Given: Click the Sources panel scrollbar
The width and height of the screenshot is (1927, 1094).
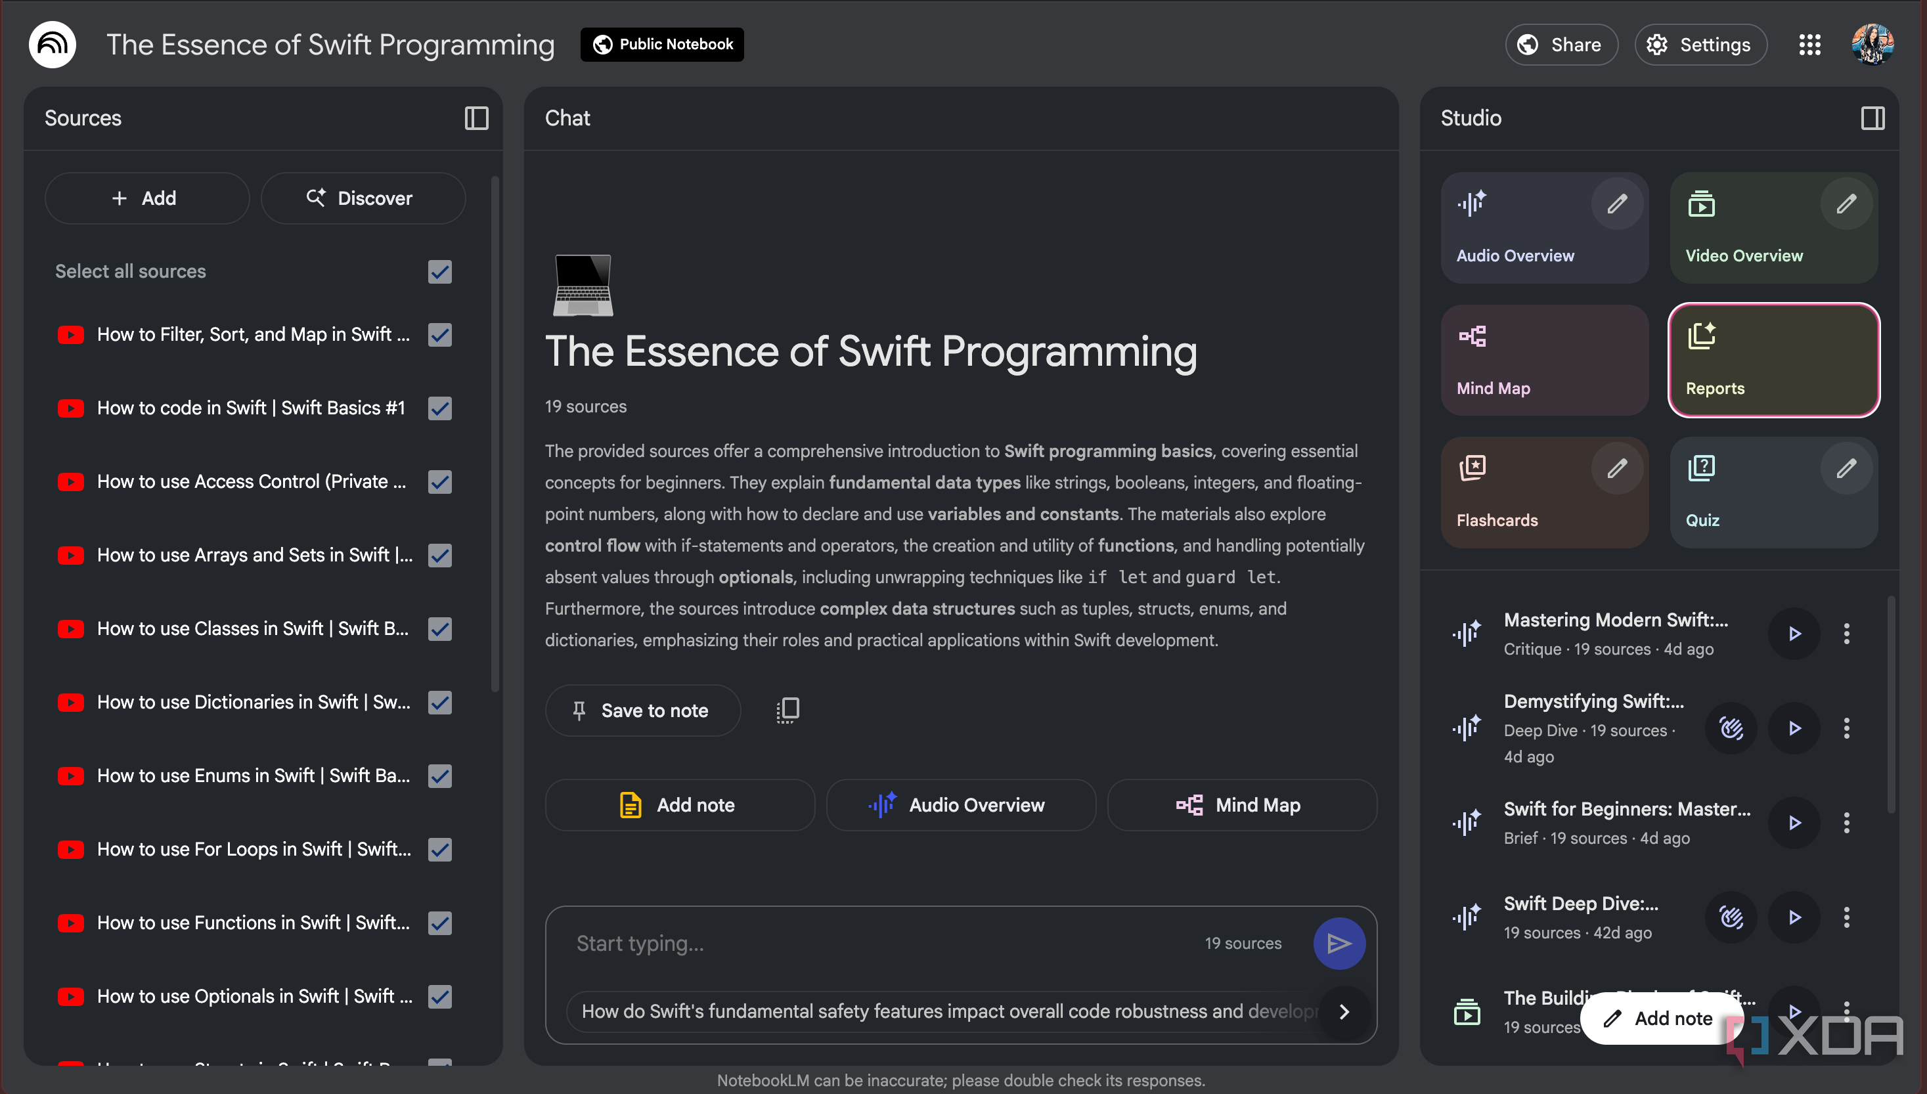Looking at the screenshot, I should 495,433.
